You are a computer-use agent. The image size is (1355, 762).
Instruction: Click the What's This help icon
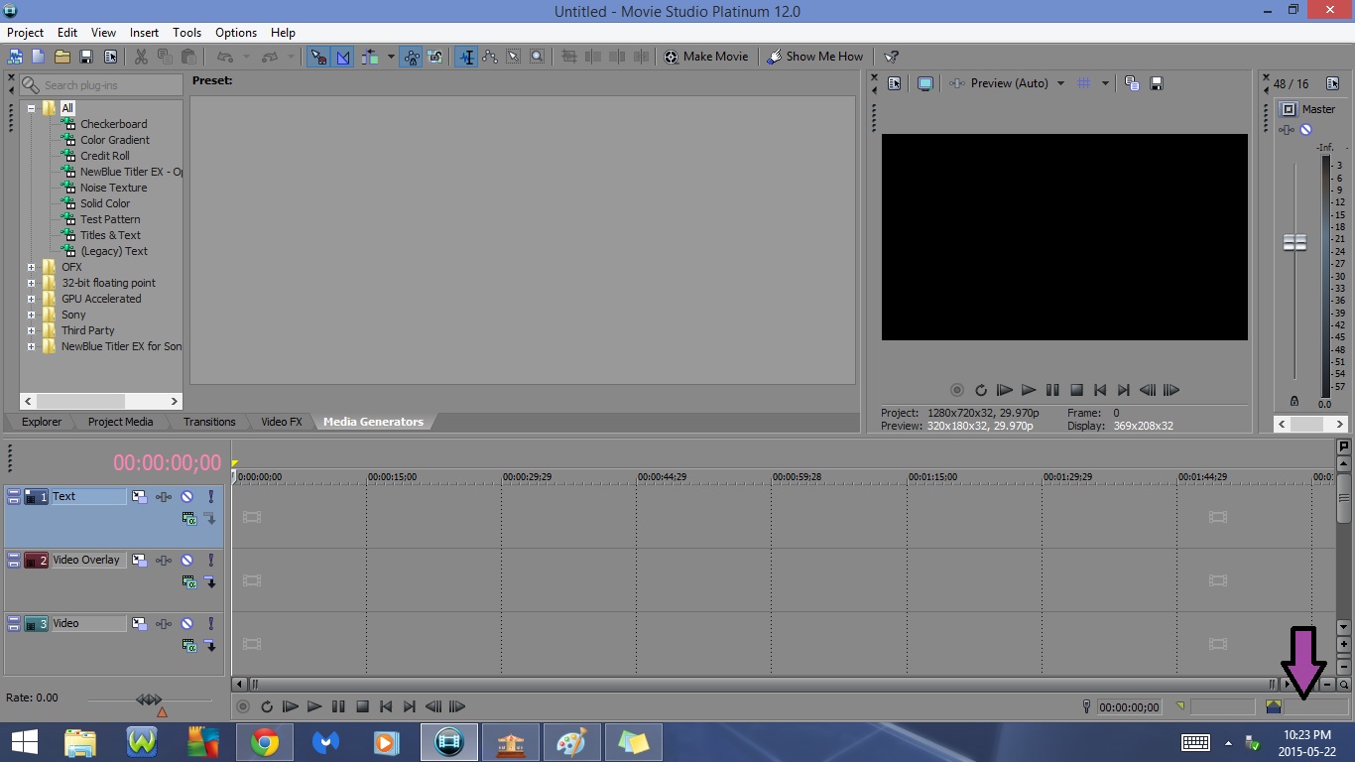[891, 57]
